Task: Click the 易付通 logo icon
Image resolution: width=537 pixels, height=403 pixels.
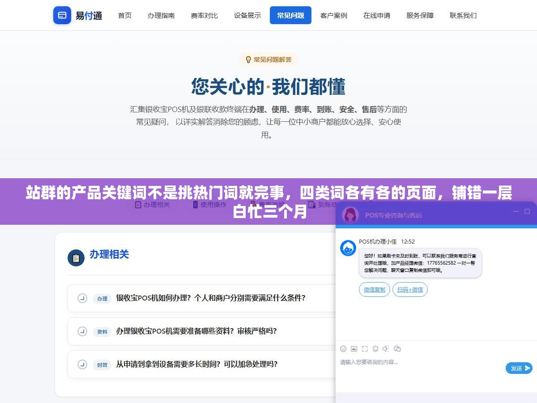Action: 62,15
